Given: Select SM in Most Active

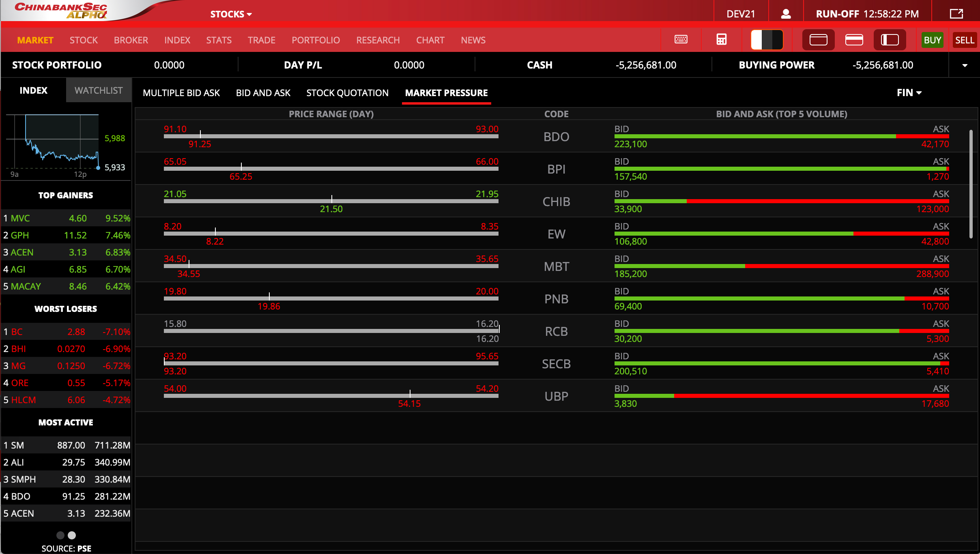Looking at the screenshot, I should [67, 445].
